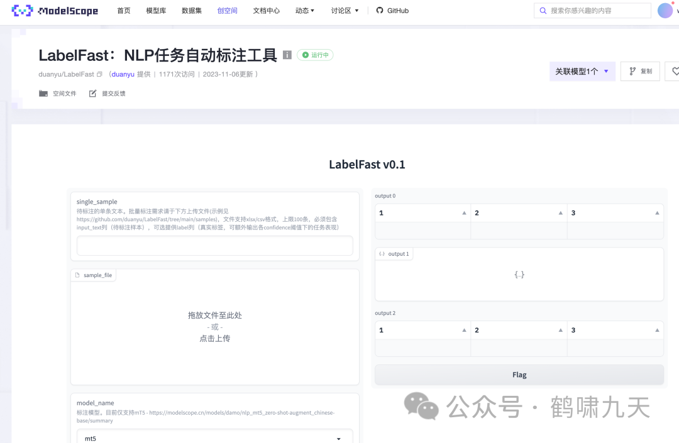
Task: Click the 复制 fork button
Action: (x=640, y=72)
